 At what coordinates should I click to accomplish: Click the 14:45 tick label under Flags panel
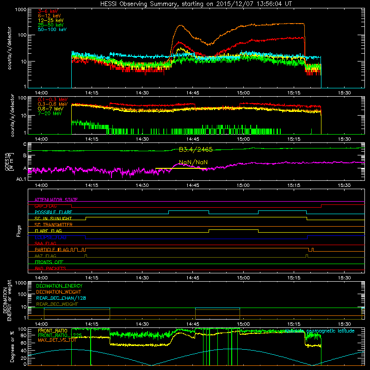[192, 278]
